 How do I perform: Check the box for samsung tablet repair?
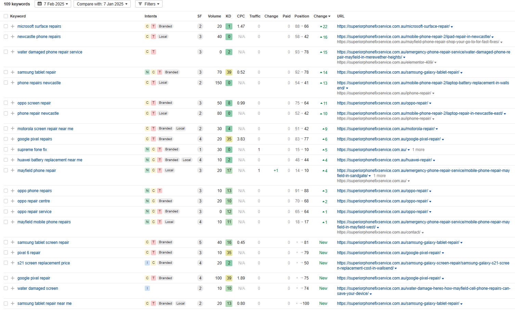point(6,72)
